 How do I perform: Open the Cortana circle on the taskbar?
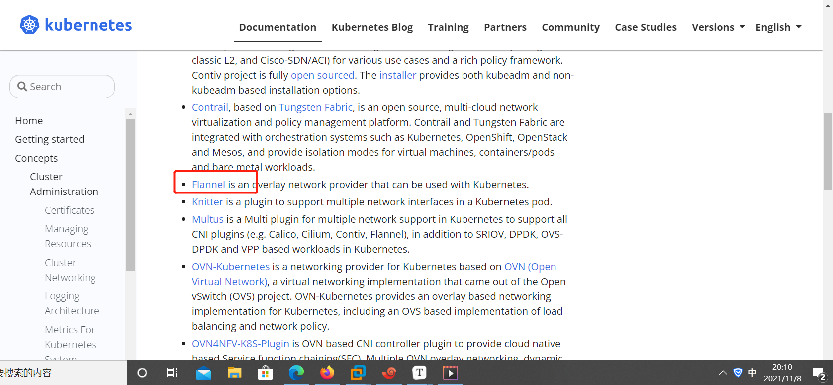tap(142, 373)
